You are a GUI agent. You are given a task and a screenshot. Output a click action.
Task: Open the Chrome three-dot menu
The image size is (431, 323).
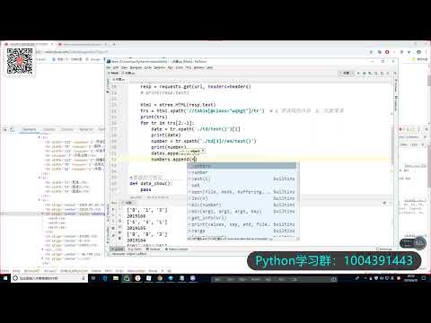tap(427, 52)
